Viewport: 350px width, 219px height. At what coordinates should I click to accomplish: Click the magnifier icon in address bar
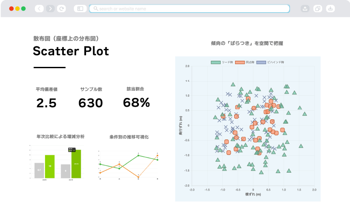95,8
